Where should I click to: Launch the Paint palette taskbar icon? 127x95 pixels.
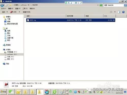62,92
